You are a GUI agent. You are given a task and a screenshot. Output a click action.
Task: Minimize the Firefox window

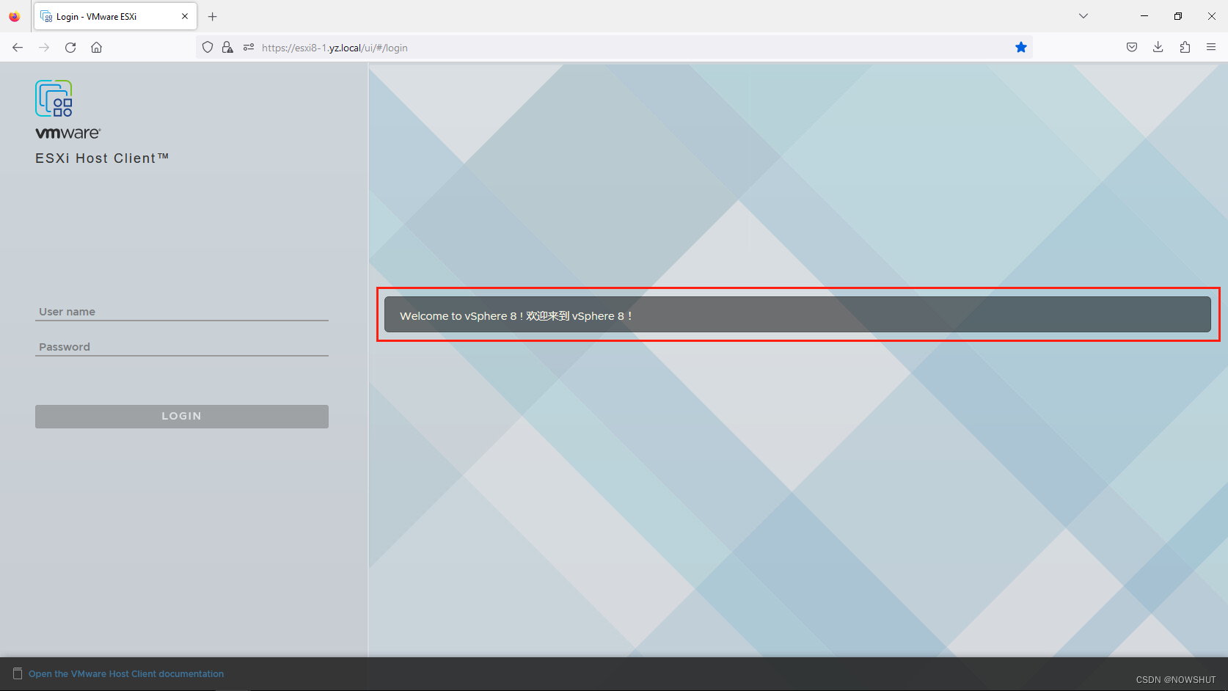tap(1144, 16)
